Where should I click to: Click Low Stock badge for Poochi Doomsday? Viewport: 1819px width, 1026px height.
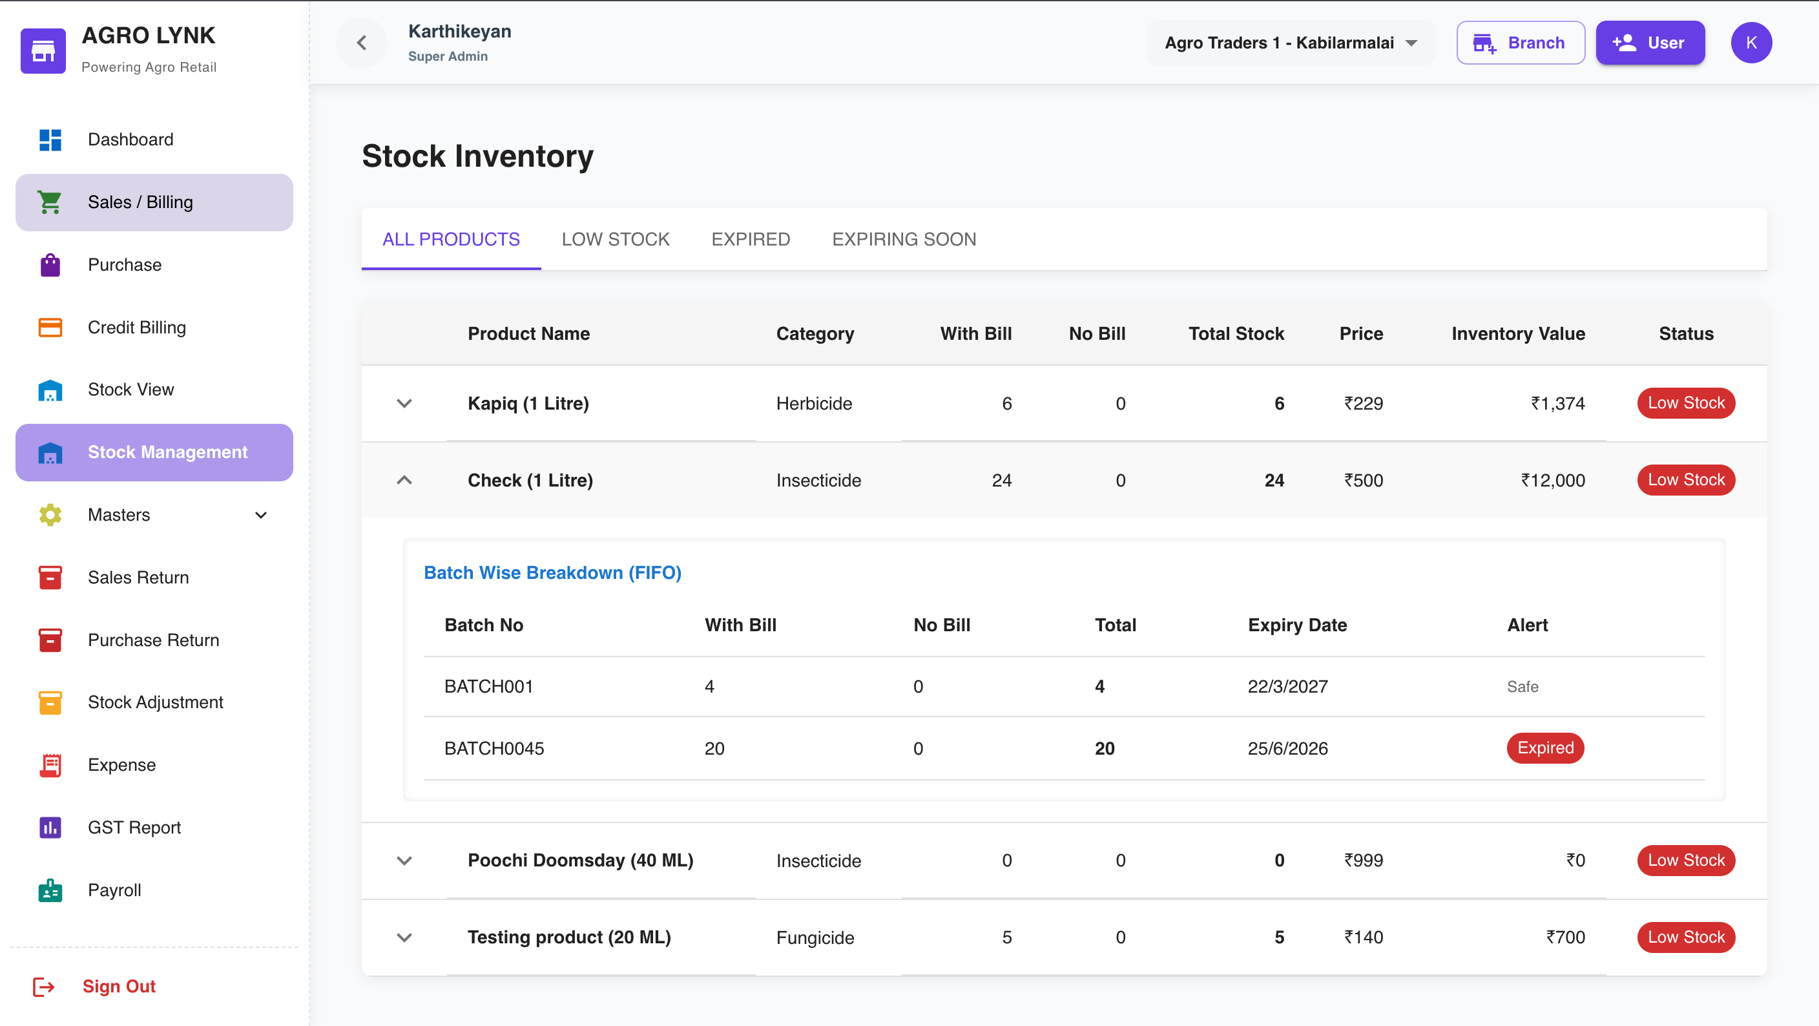pyautogui.click(x=1685, y=861)
